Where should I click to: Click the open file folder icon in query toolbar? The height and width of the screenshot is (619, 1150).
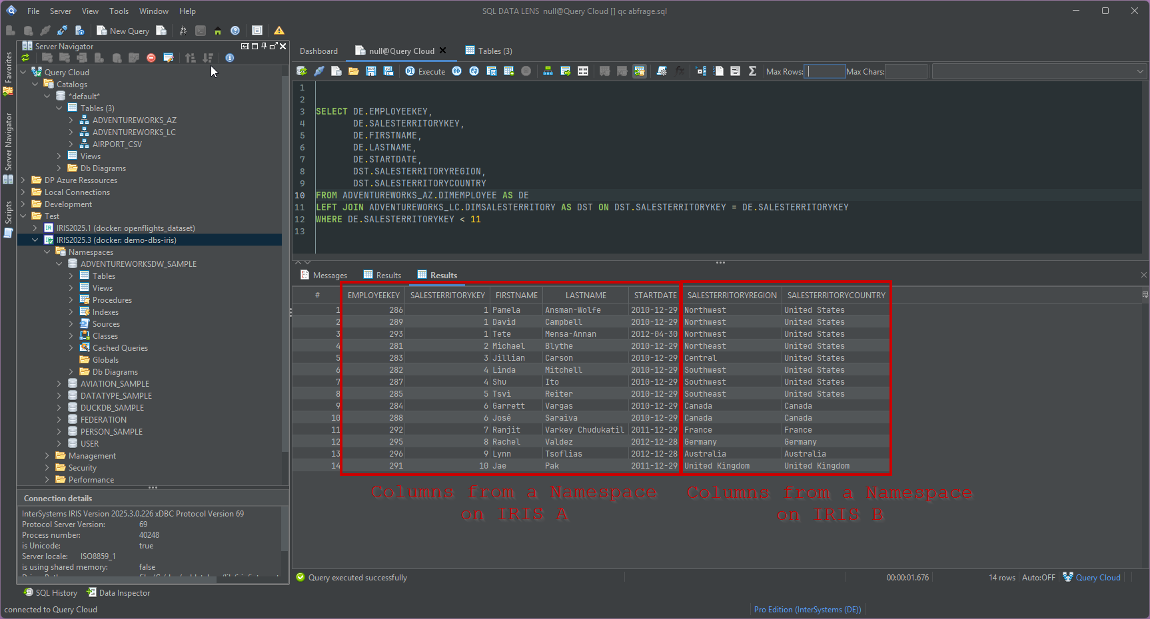pyautogui.click(x=353, y=71)
